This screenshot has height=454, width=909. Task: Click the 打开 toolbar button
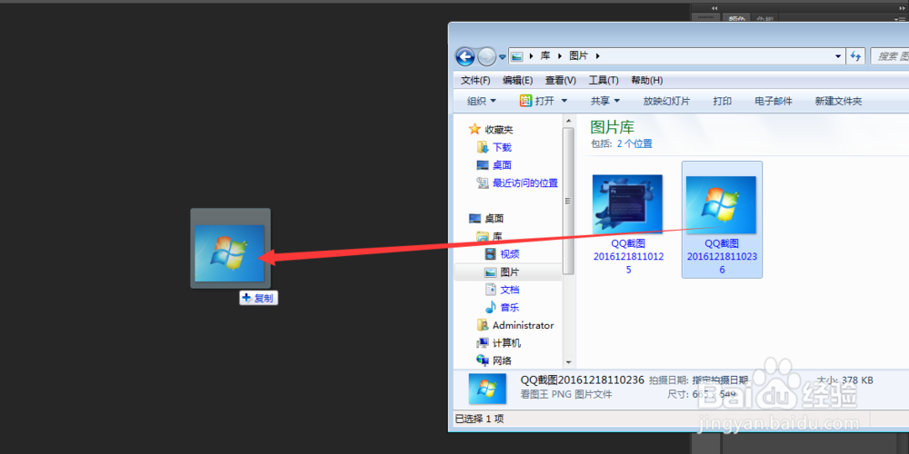click(537, 101)
